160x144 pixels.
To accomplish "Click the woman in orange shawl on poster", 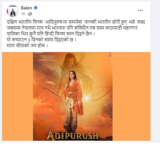I will point(73,101).
